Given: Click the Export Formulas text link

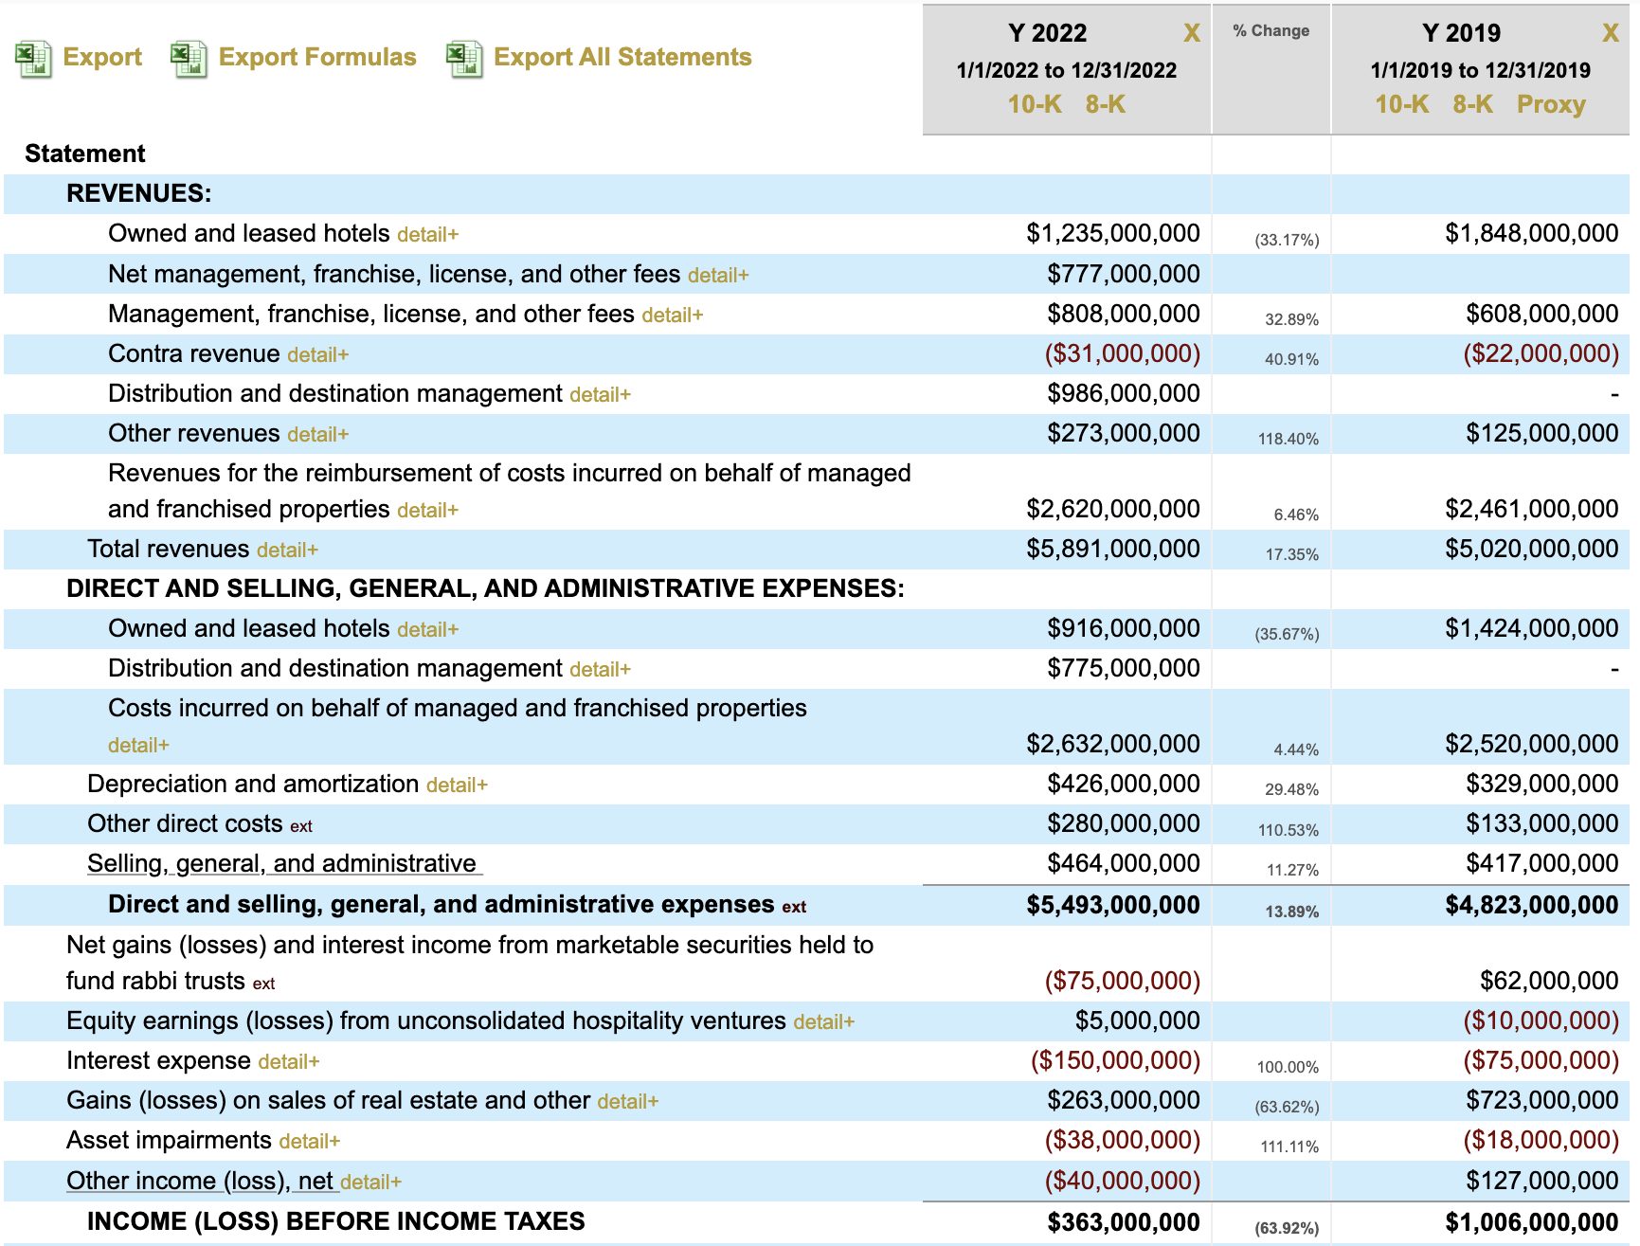Looking at the screenshot, I should (x=317, y=58).
